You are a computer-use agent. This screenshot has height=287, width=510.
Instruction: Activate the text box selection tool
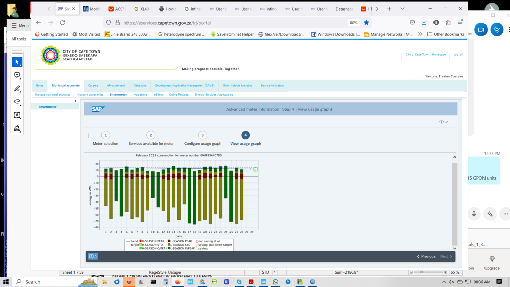coord(17,115)
